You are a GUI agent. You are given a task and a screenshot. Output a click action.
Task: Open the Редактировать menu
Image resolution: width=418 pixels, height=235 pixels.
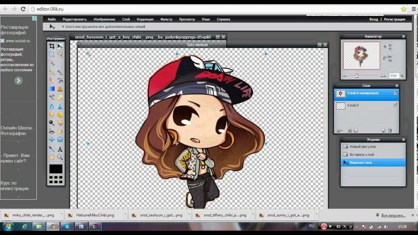tap(74, 19)
